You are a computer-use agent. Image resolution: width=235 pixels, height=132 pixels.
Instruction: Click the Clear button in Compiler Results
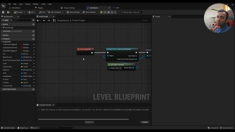tap(145, 122)
